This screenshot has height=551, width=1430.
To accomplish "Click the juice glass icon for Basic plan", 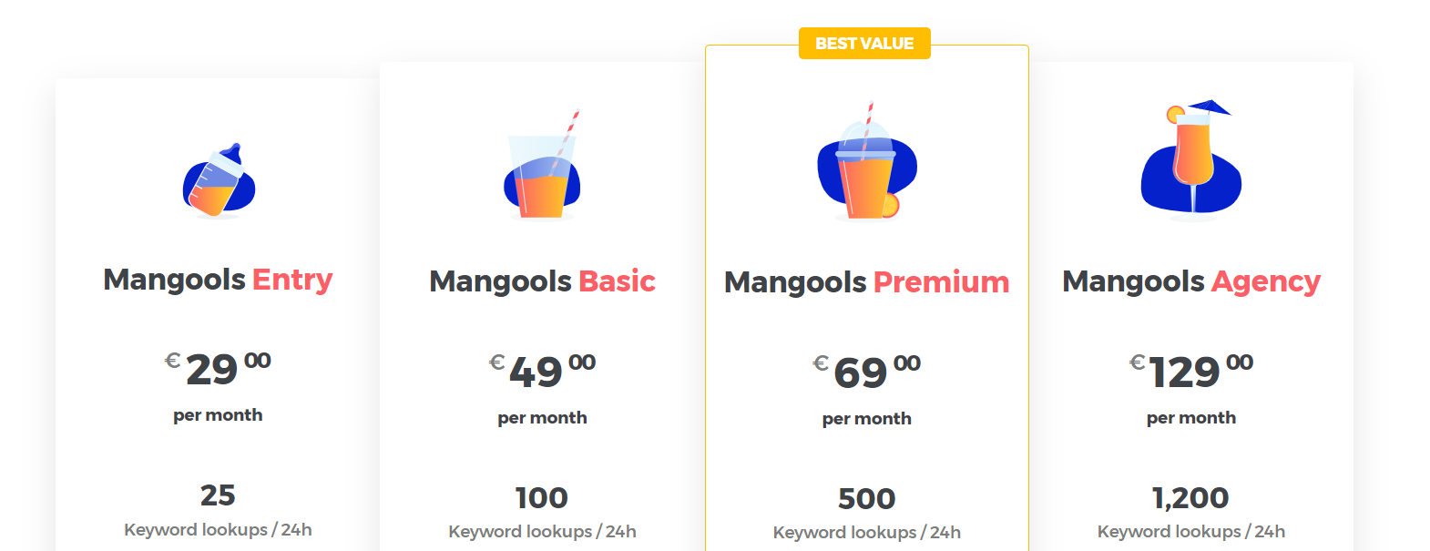I will (542, 165).
